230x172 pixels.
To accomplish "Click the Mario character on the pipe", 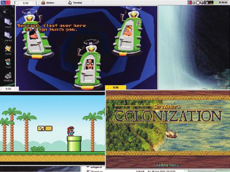I will tap(71, 131).
